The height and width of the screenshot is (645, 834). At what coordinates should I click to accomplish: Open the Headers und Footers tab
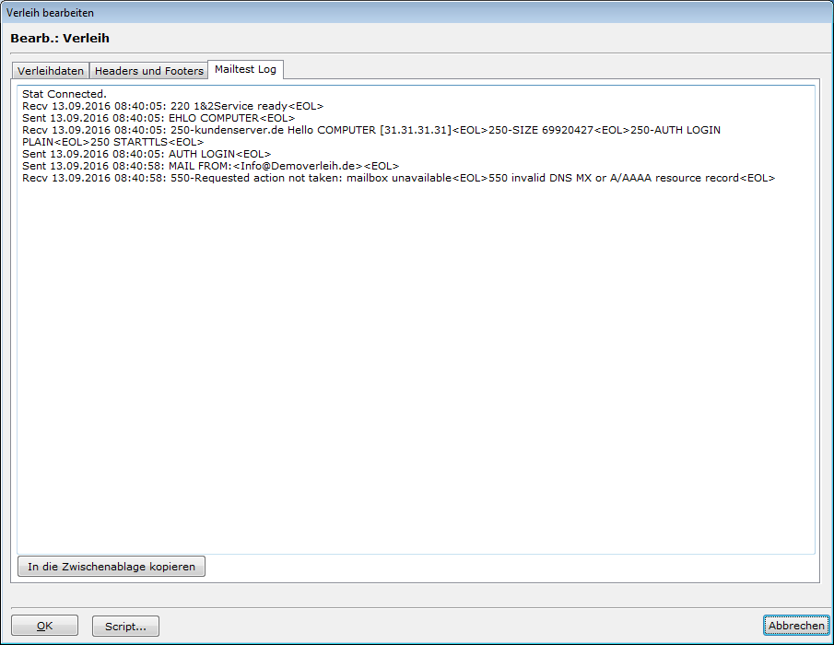click(148, 71)
